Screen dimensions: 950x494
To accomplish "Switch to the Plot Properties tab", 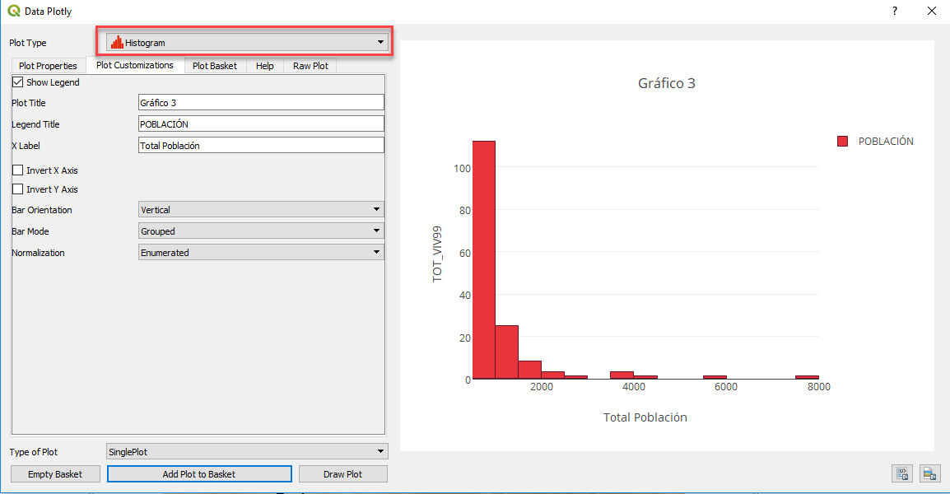I will pos(47,65).
